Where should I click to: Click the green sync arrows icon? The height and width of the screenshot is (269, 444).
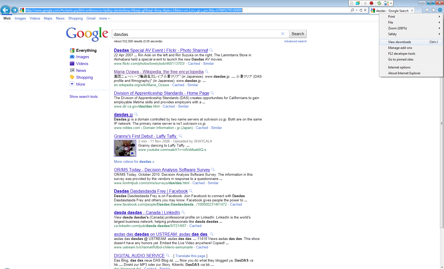tap(379, 3)
